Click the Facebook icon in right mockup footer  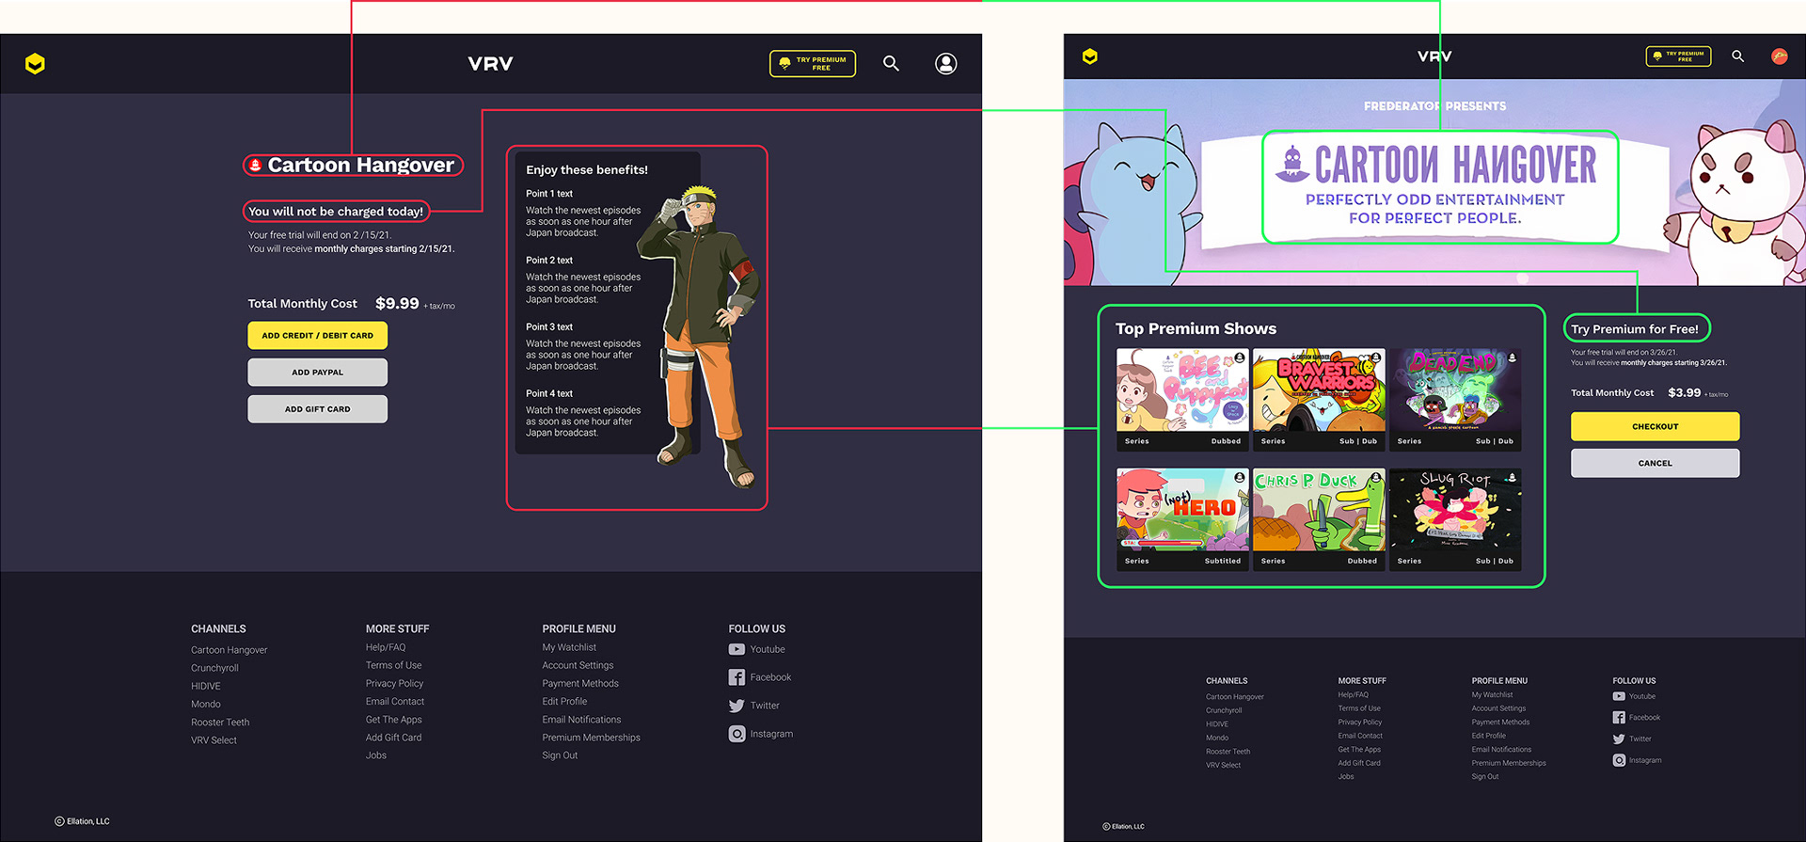1619,718
